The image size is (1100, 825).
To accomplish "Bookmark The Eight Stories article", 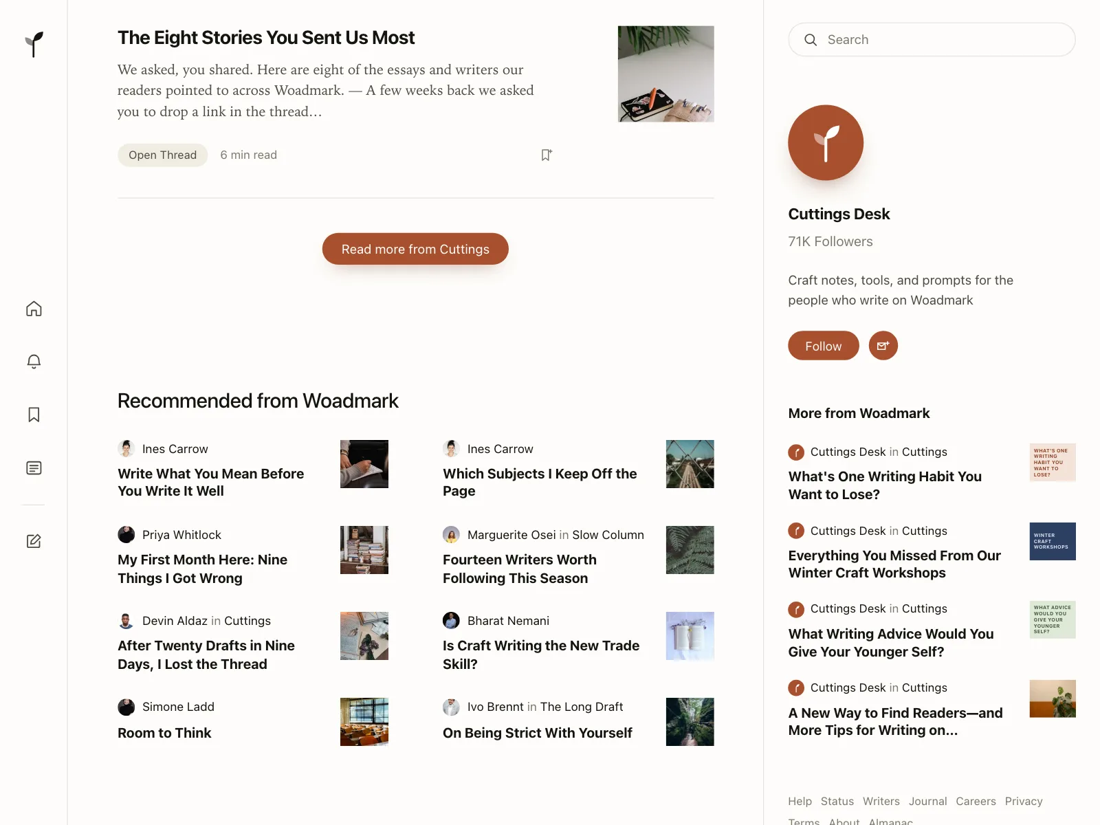I will [x=547, y=155].
